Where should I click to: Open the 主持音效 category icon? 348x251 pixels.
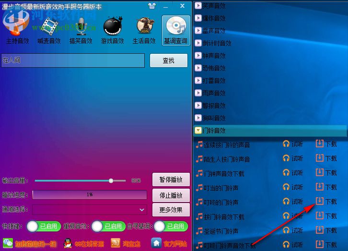point(17,30)
